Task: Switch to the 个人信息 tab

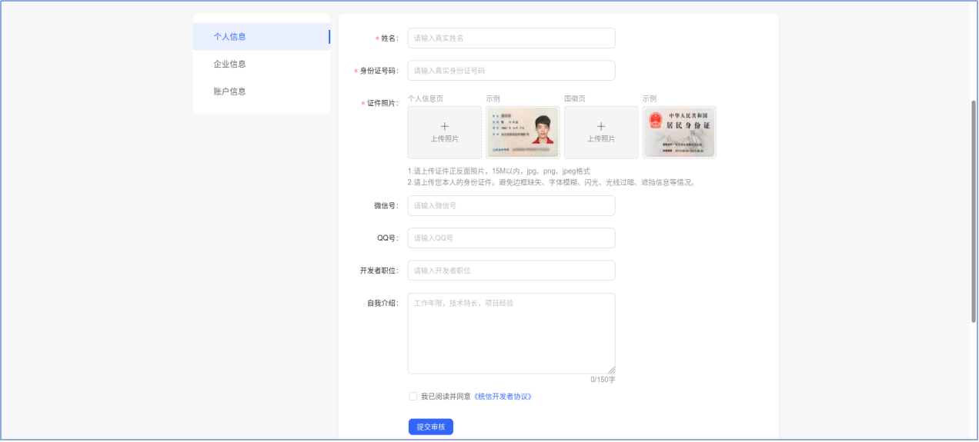Action: [230, 36]
